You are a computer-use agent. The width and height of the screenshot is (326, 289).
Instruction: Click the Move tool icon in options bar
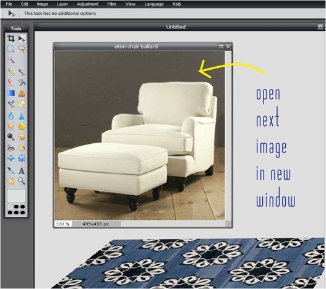pyautogui.click(x=11, y=14)
